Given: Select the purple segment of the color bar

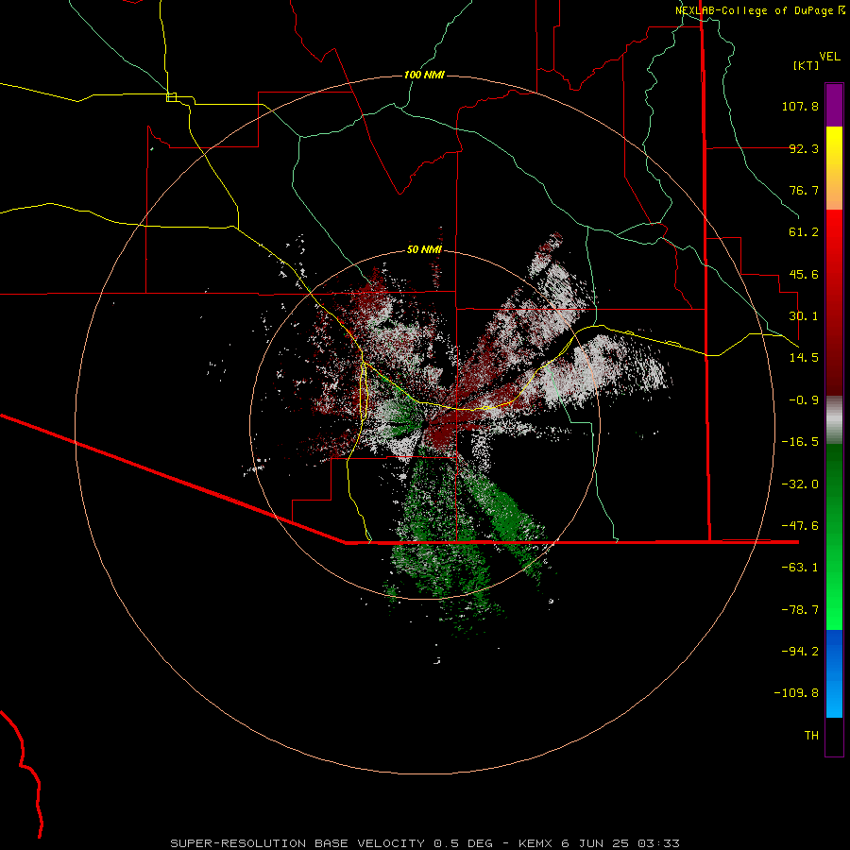Looking at the screenshot, I should 834,105.
